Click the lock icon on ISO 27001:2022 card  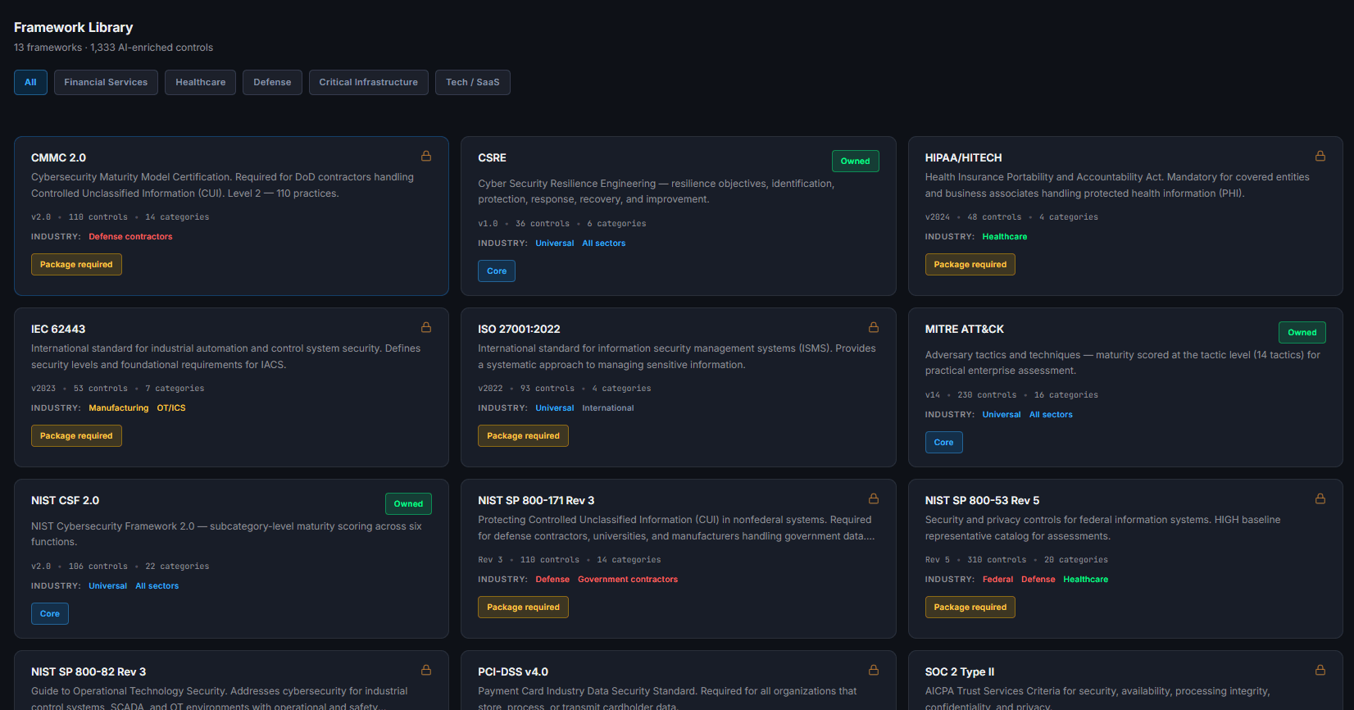tap(874, 327)
